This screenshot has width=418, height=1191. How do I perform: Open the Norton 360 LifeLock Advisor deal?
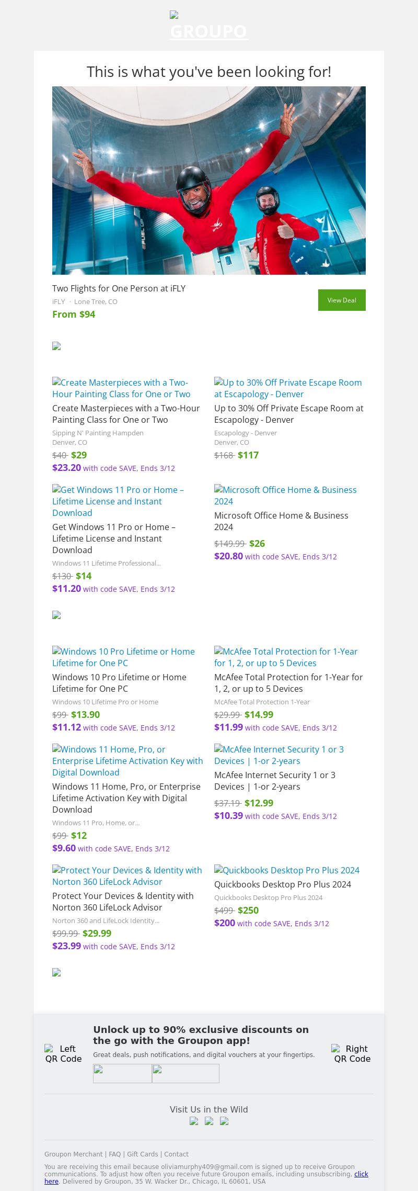click(123, 902)
